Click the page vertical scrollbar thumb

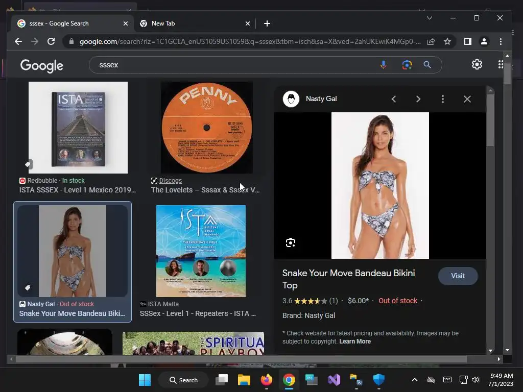pos(507,73)
